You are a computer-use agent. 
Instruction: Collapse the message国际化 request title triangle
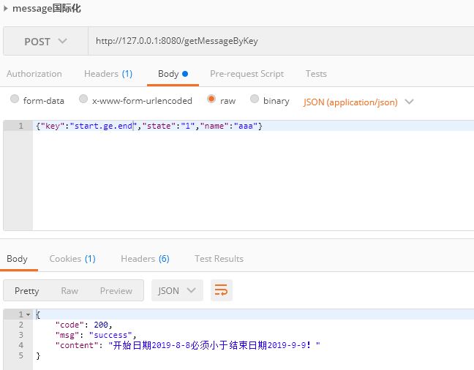(x=5, y=9)
